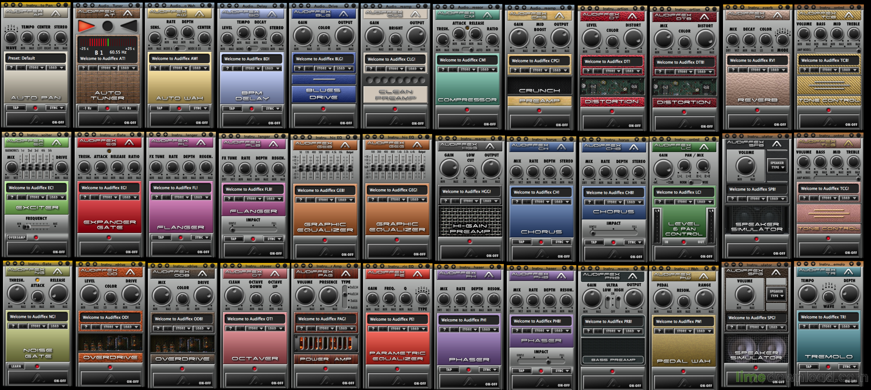Toggle the ON-OFF footswitch on Auto Pan

[x=36, y=120]
